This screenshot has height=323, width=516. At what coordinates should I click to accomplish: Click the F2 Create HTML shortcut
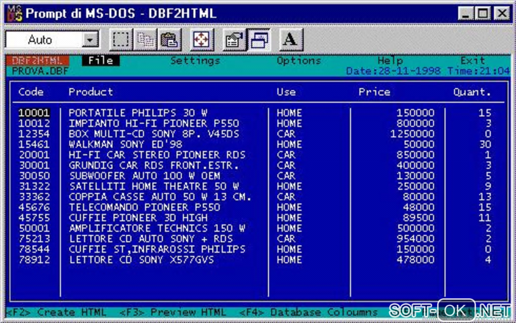coord(56,312)
